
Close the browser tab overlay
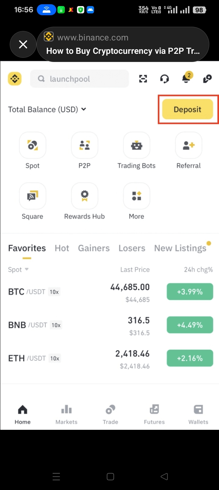[23, 45]
